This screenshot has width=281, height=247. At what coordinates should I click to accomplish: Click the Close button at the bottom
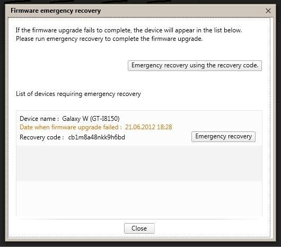coord(139,228)
